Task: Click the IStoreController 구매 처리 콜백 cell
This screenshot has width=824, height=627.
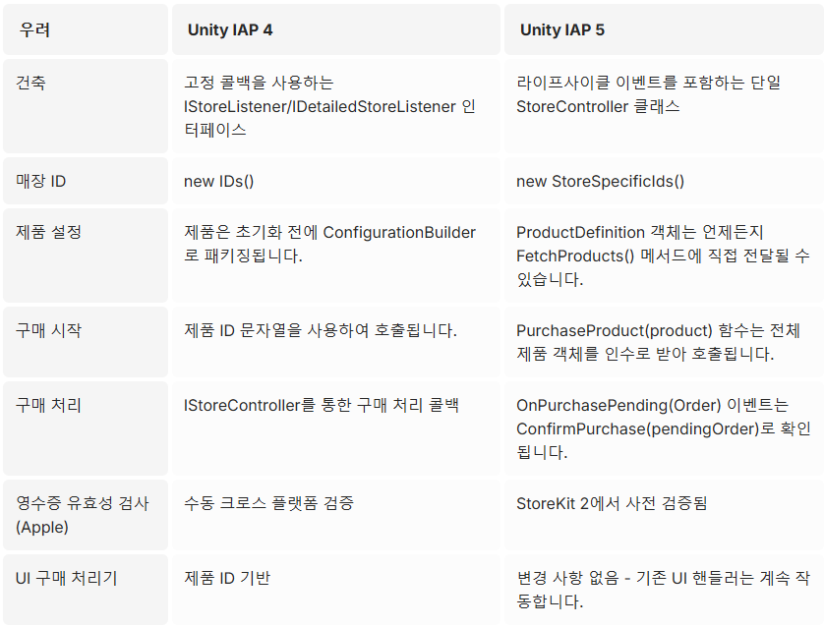Action: click(x=336, y=428)
